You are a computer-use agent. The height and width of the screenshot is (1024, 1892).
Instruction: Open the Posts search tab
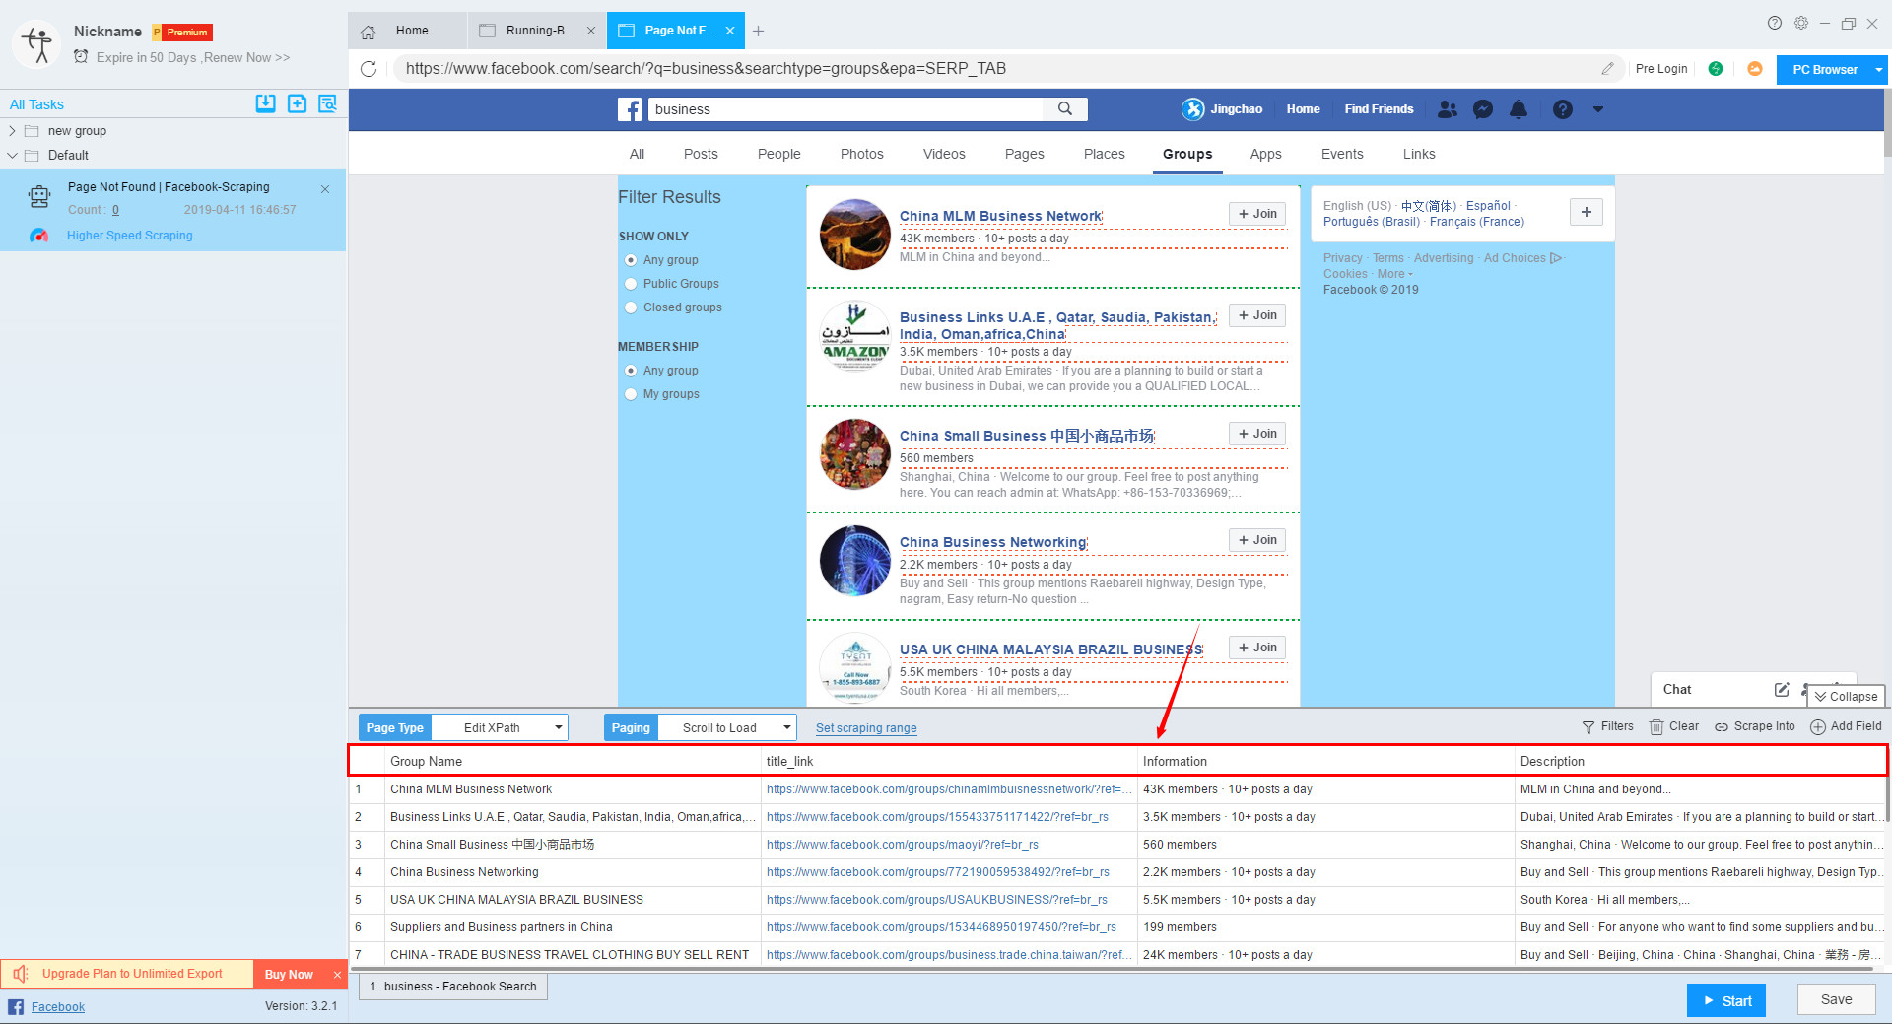click(701, 154)
